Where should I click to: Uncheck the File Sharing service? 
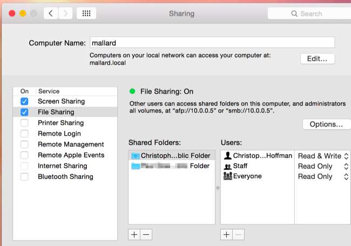pyautogui.click(x=24, y=112)
